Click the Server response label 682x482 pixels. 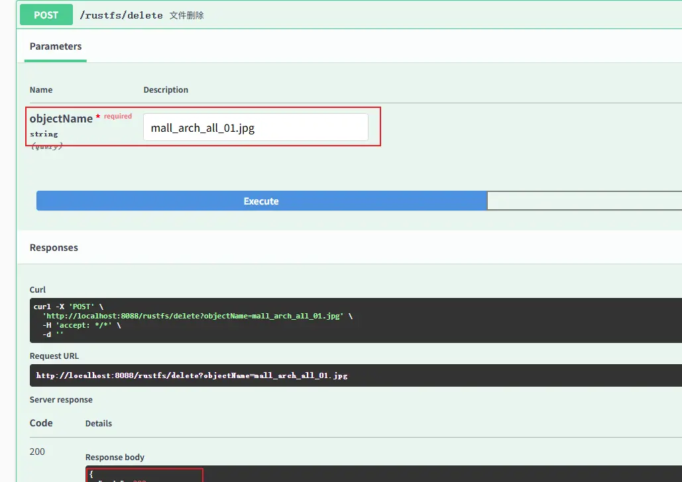click(61, 400)
